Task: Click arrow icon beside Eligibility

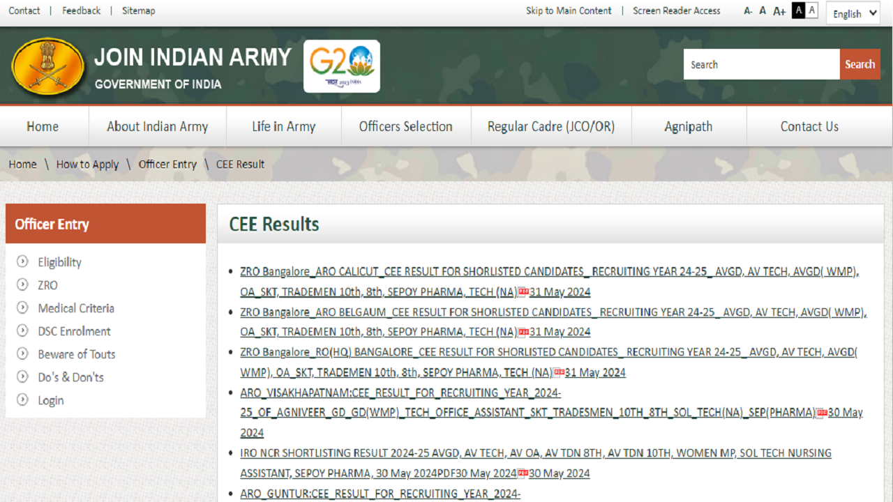Action: 23,261
